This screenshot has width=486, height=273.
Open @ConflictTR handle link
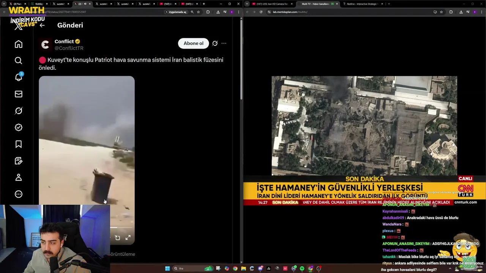69,48
